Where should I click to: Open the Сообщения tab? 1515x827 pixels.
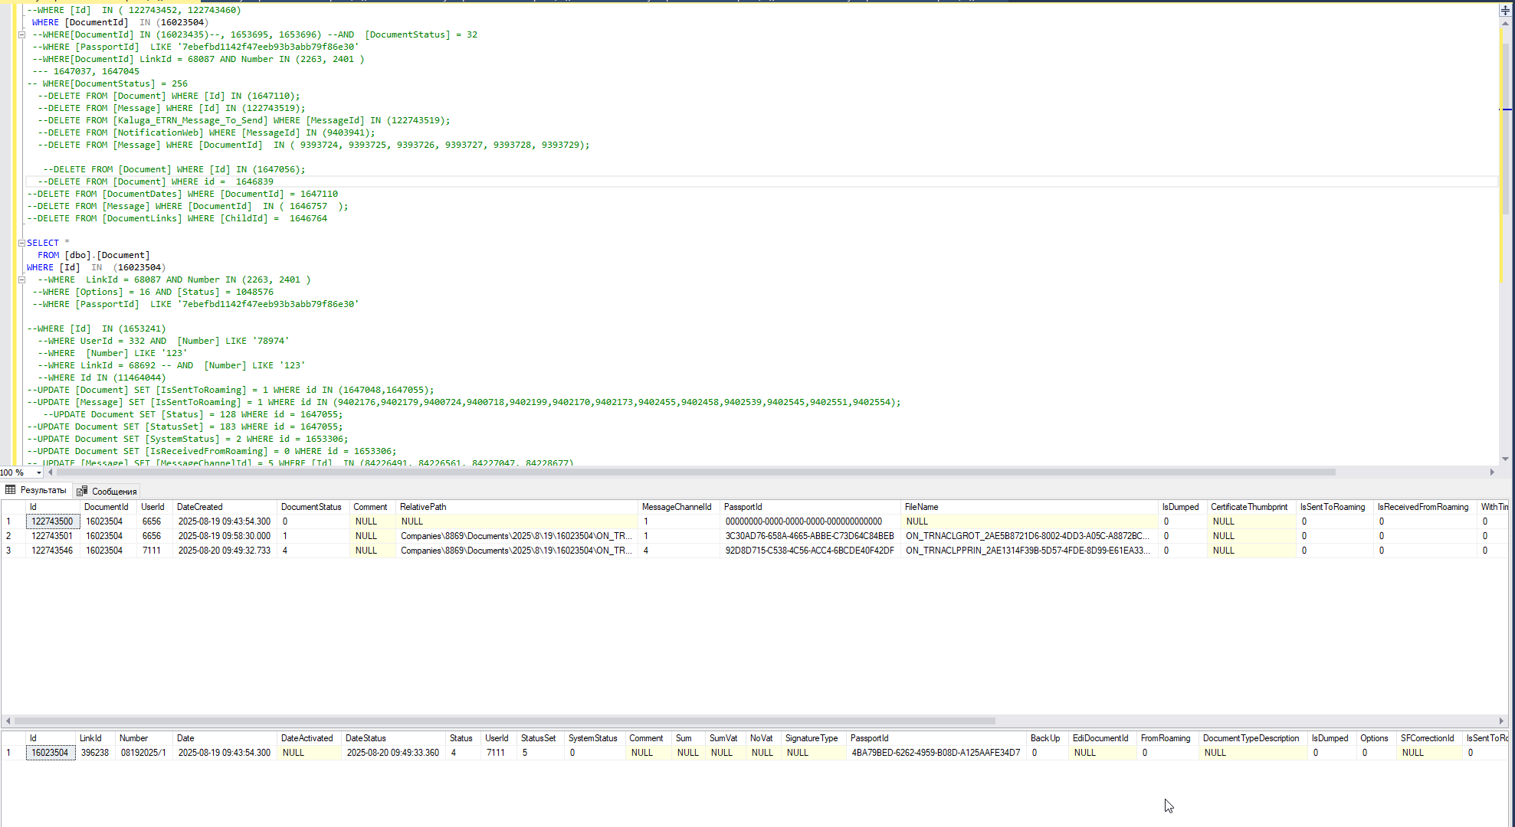[107, 491]
